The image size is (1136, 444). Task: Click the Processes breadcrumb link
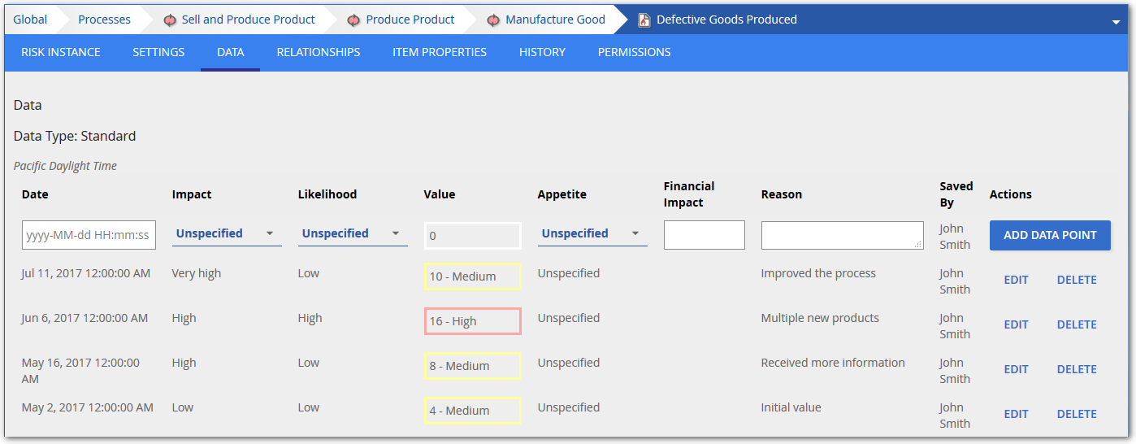coord(104,20)
